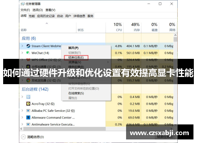Viewport: 197px width, 143px height.
Task: Click the 后台进程 (142) group heading
Action: point(35,89)
